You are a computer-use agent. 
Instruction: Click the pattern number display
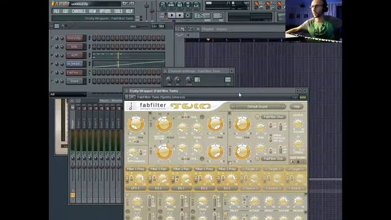[219, 16]
